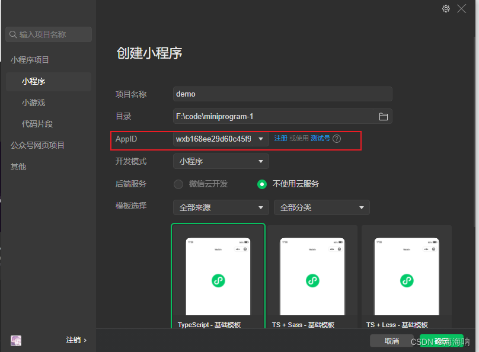479x352 pixels.
Task: Browse directory with the folder icon
Action: tap(383, 116)
